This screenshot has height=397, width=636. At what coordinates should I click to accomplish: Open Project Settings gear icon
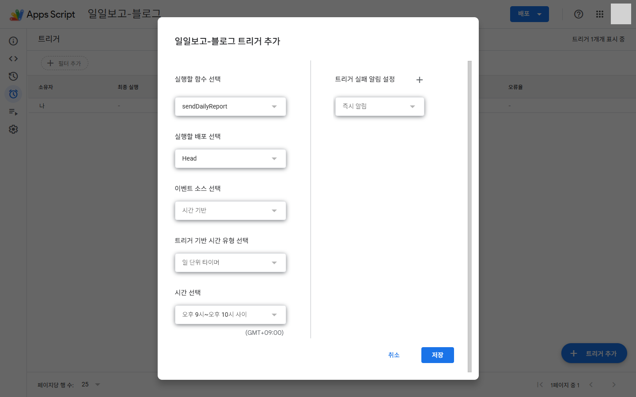tap(13, 129)
